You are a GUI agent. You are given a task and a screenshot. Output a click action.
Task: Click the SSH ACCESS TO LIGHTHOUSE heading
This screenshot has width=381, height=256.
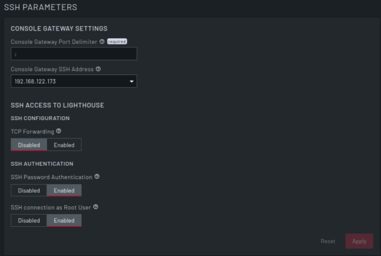pyautogui.click(x=57, y=105)
